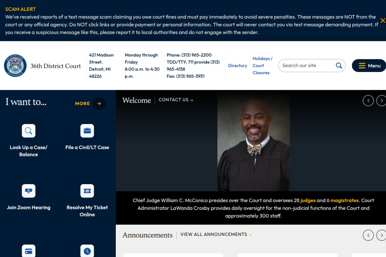Click the clock icon tile
Image resolution: width=386 pixels, height=257 pixels.
click(x=87, y=251)
